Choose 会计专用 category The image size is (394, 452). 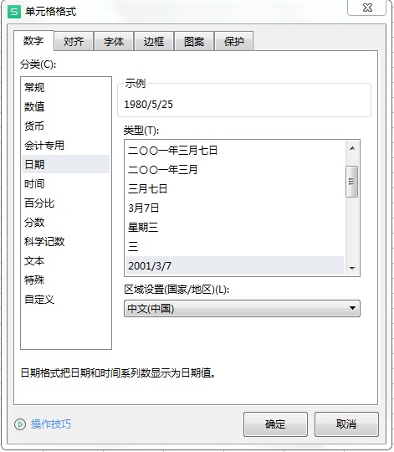(65, 146)
